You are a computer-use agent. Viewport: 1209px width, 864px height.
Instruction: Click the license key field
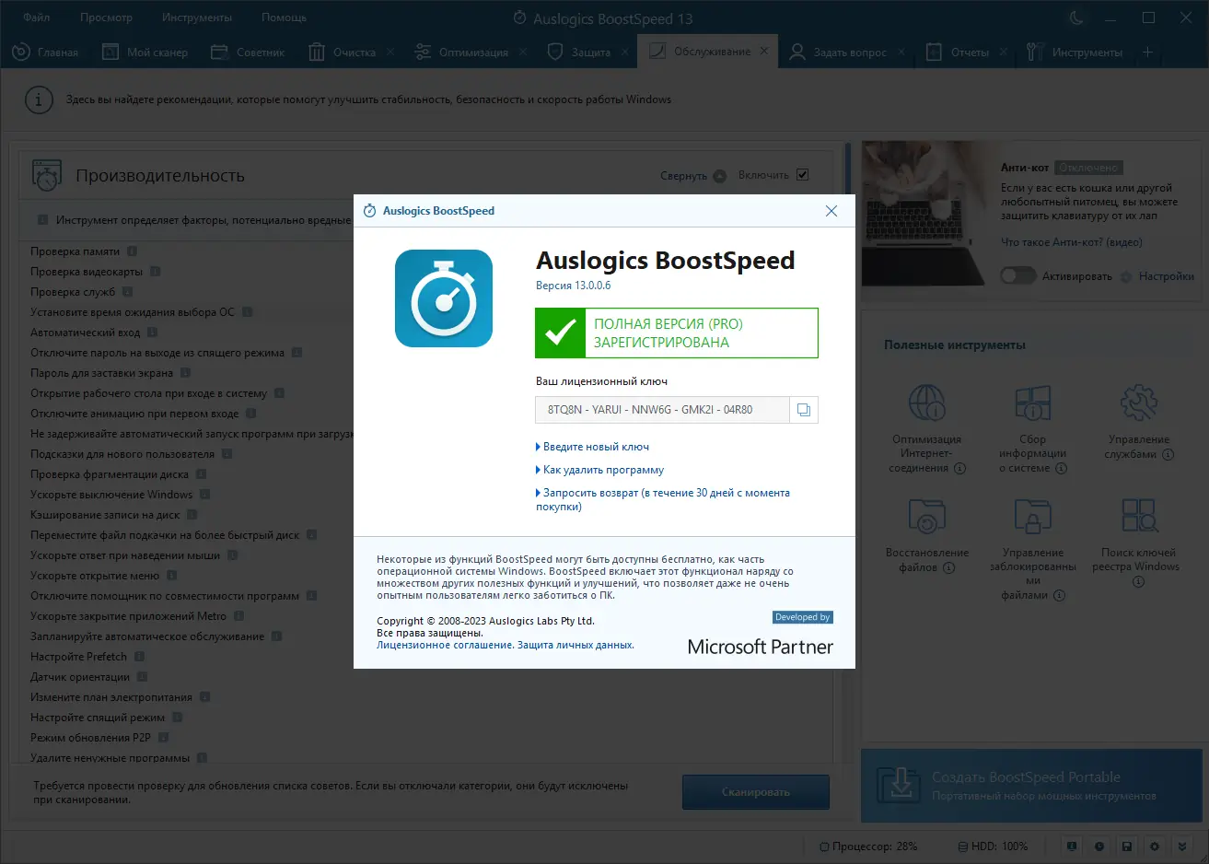click(662, 410)
